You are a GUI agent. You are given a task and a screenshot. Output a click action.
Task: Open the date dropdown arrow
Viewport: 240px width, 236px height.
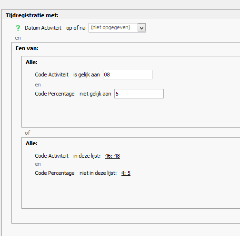point(141,28)
